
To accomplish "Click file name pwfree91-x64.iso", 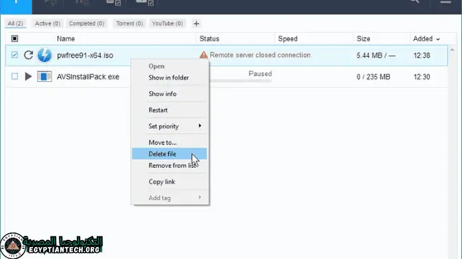I will coord(85,55).
